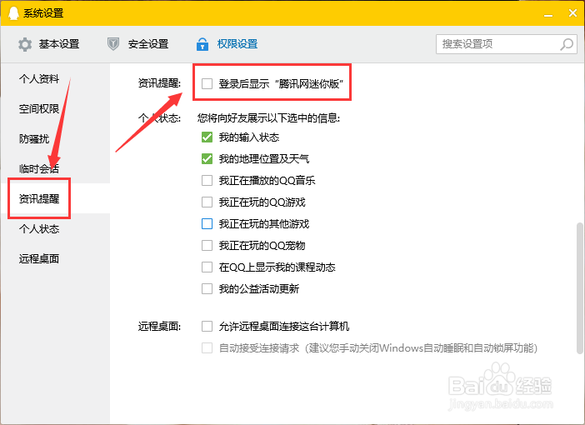
Task: Enable 我正在玩的QQ游戏
Action: (207, 202)
